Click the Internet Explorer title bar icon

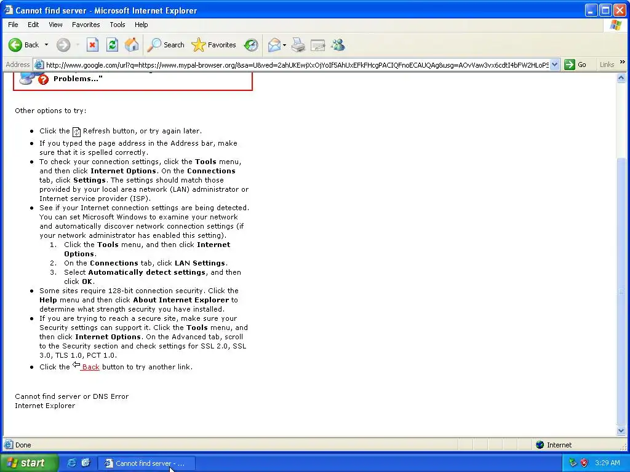(x=9, y=10)
